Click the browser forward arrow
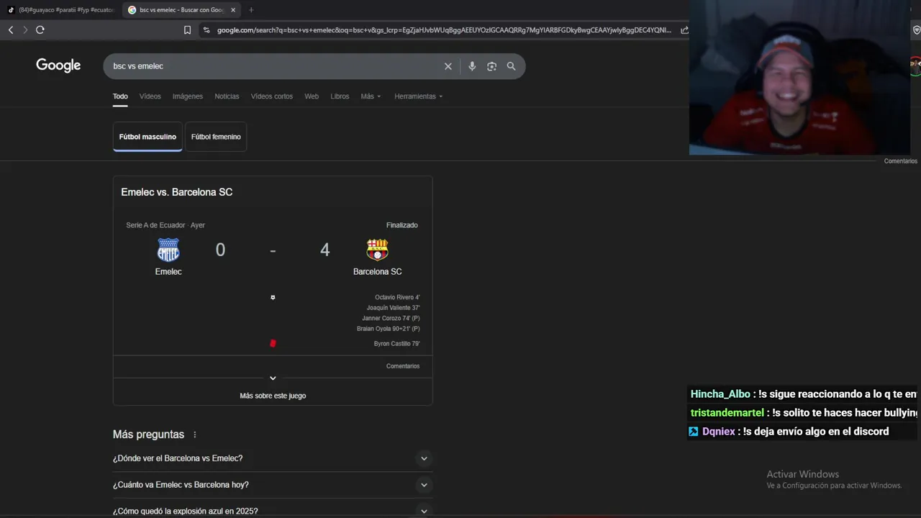This screenshot has height=518, width=921. [25, 29]
